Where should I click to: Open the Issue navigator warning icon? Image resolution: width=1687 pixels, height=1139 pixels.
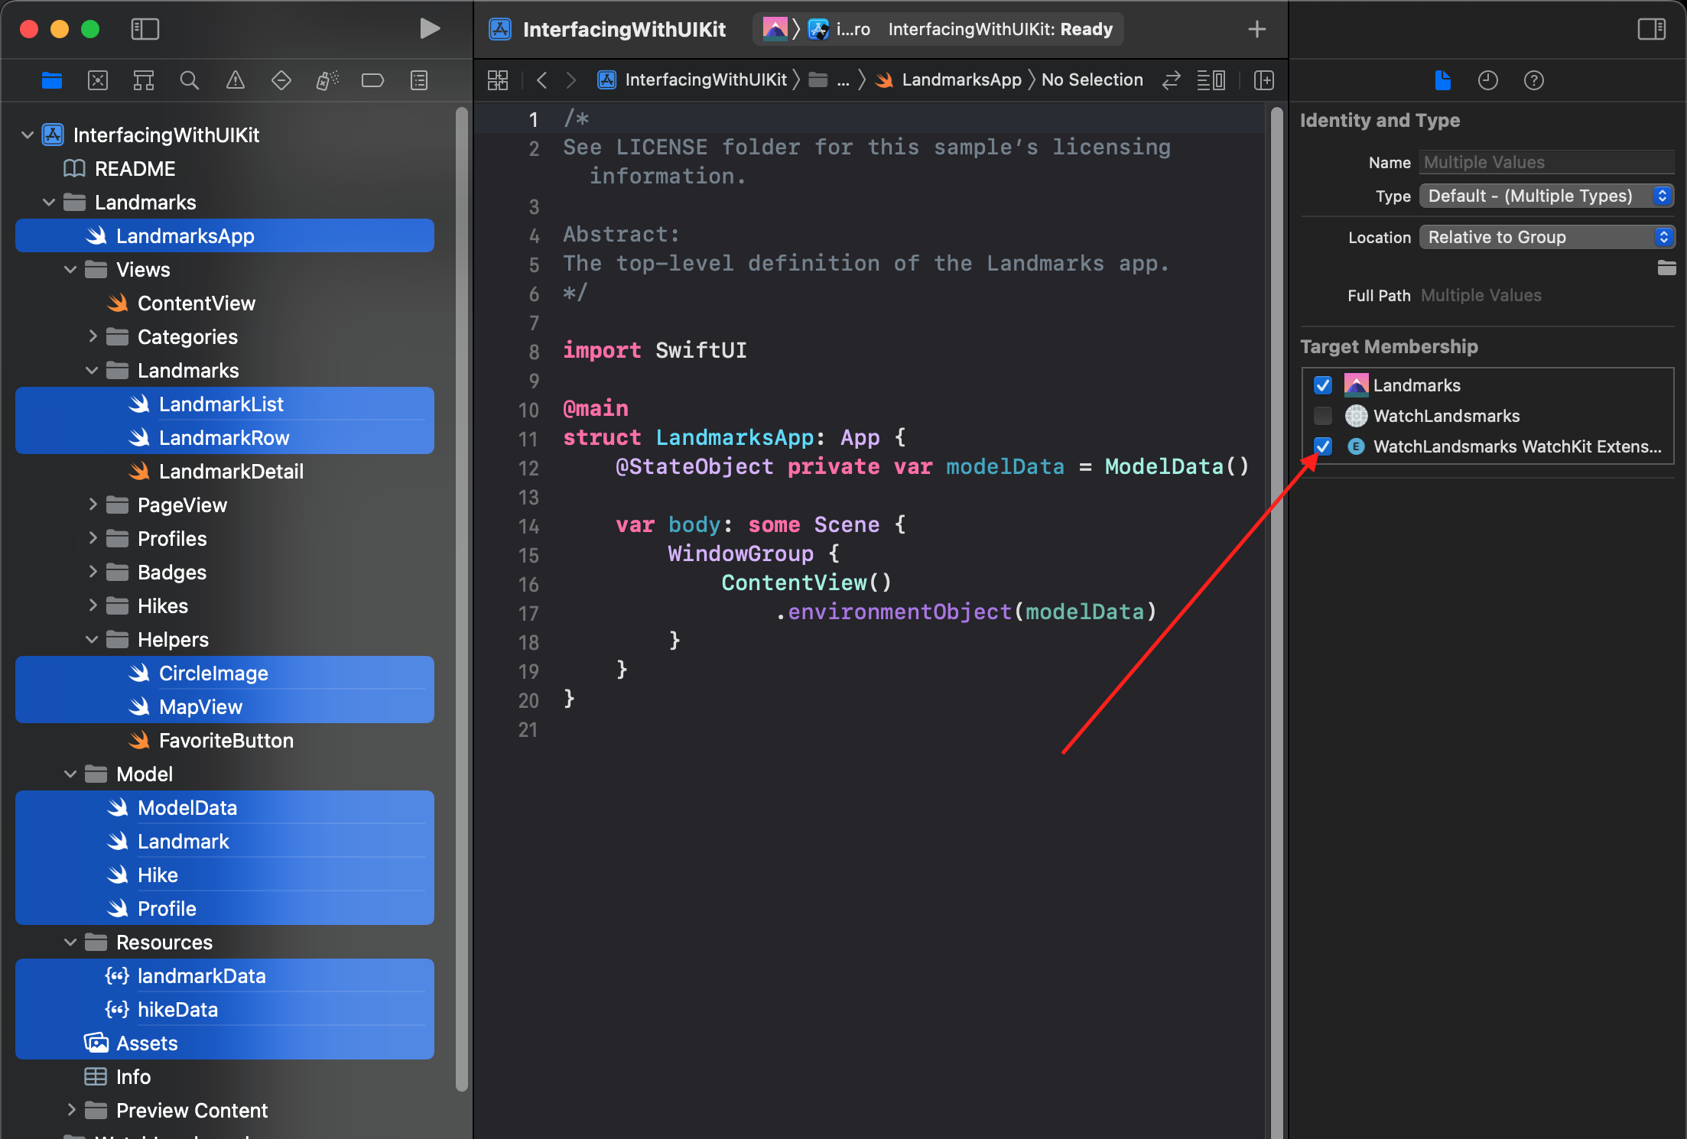[236, 80]
